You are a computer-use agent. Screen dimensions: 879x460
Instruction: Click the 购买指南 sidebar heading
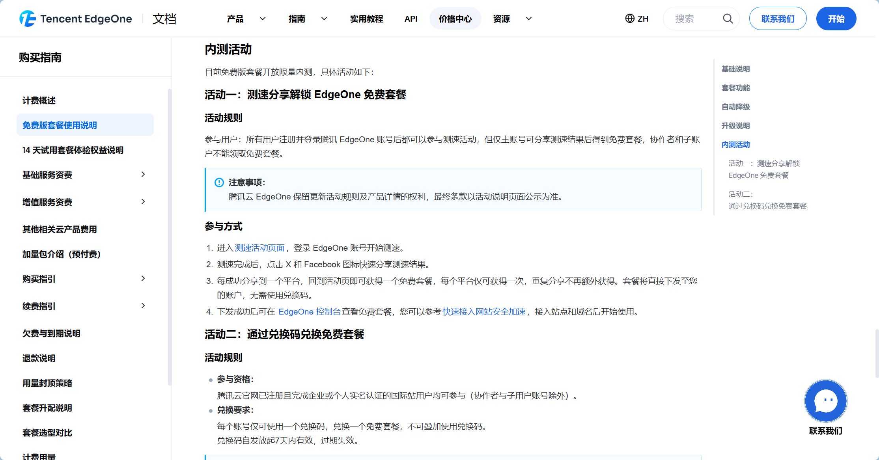coord(40,58)
